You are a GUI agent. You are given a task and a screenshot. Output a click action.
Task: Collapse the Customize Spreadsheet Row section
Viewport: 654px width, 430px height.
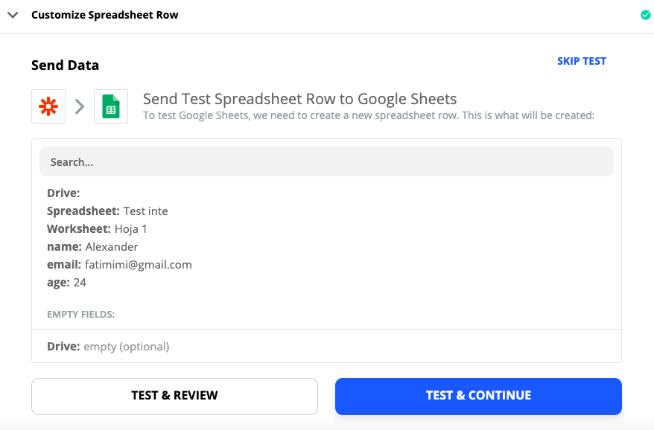(13, 15)
